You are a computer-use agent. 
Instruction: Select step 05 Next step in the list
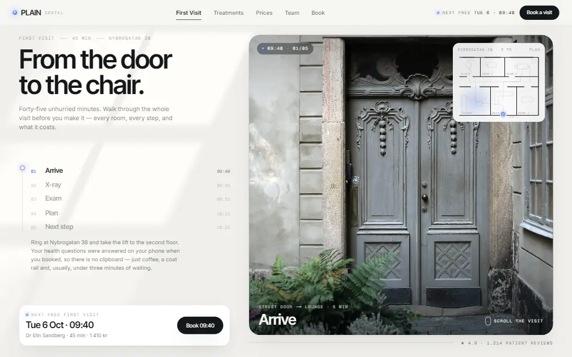click(131, 227)
